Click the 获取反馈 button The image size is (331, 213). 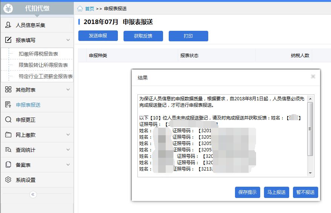coord(143,36)
